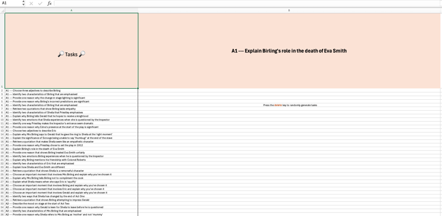Select the row 10 header number
Image resolution: width=442 pixels, height=216 pixels.
[x=3, y=120]
